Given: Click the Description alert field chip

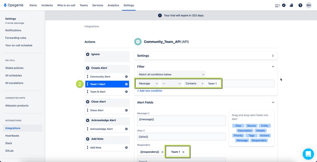Looking at the screenshot, I should coord(245,131).
